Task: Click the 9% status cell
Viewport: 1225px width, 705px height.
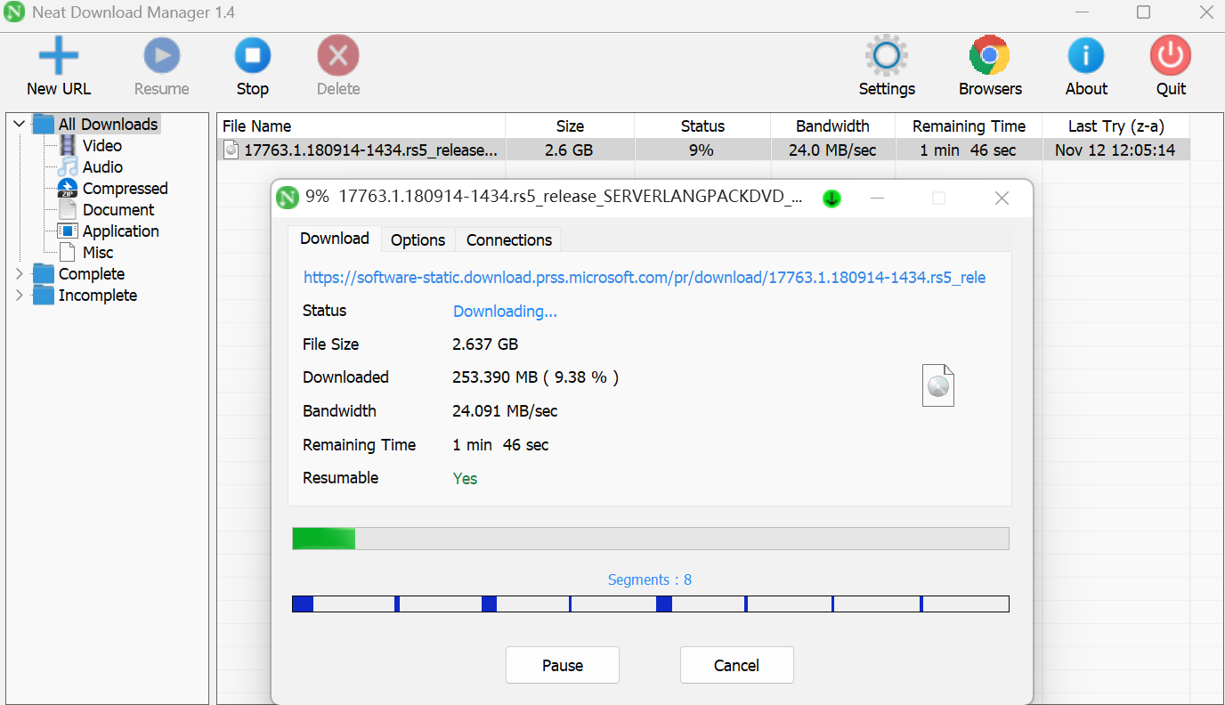Action: [x=702, y=150]
